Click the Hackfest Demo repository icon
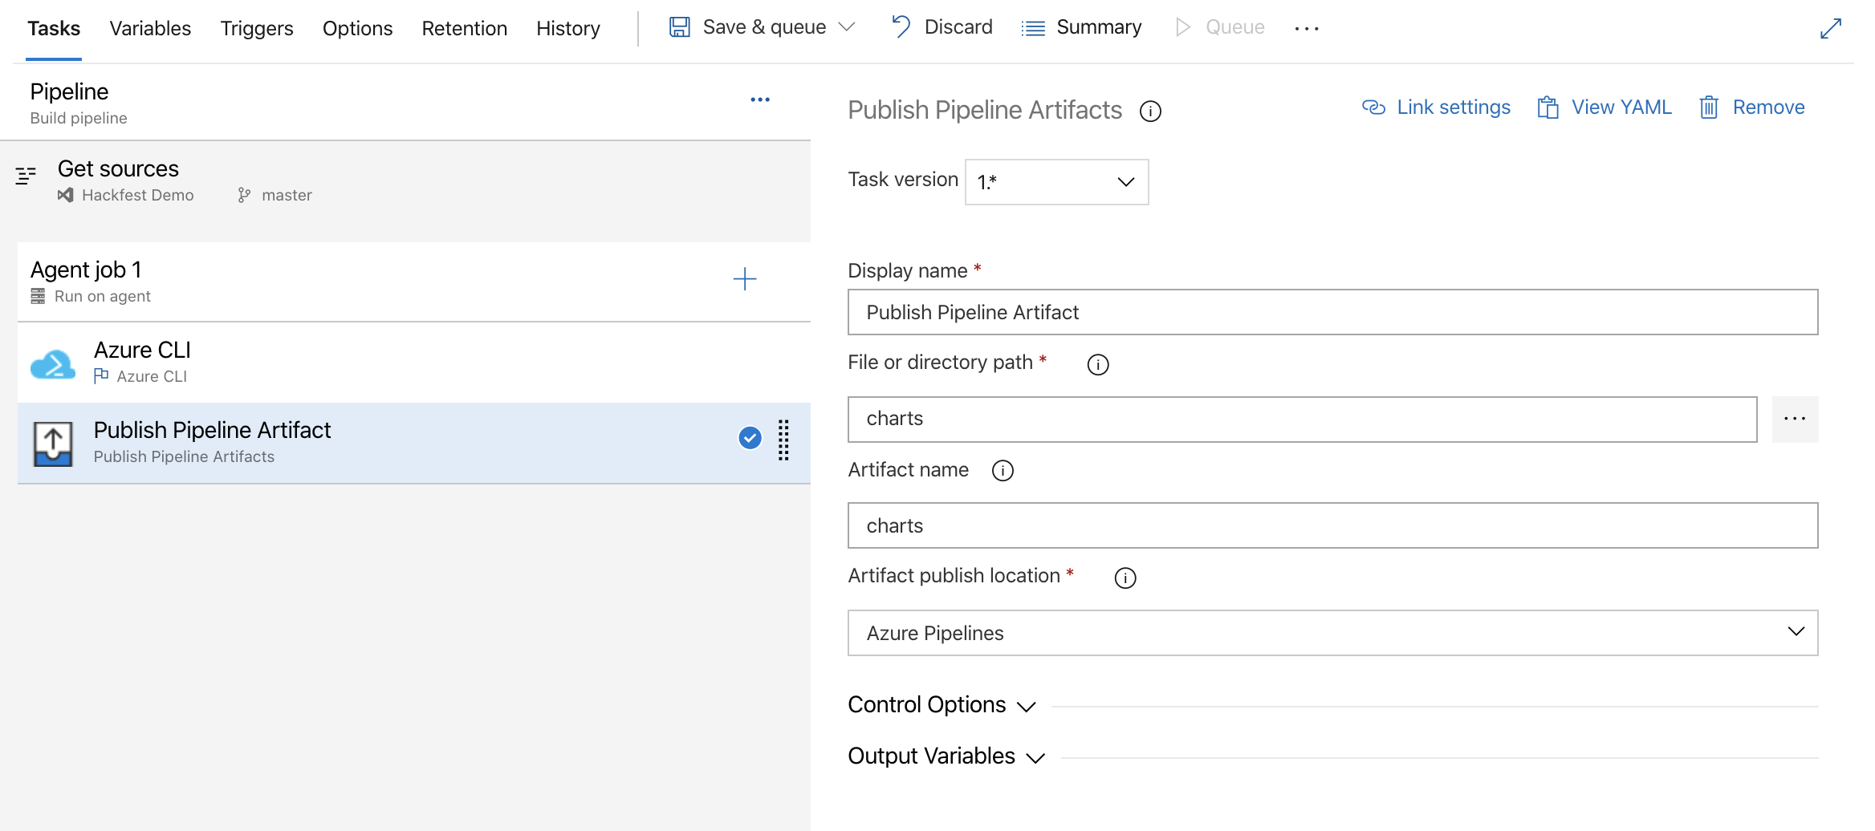1875x831 pixels. pos(66,195)
